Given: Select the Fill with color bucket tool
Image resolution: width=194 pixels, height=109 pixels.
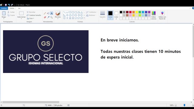Looking at the screenshot, I should point(48,13).
